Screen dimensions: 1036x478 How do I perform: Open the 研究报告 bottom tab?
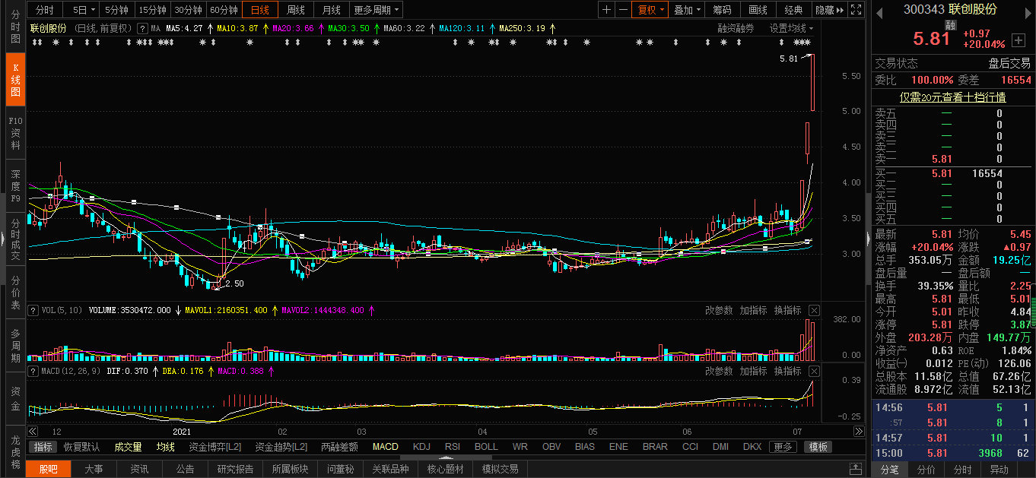click(x=236, y=469)
